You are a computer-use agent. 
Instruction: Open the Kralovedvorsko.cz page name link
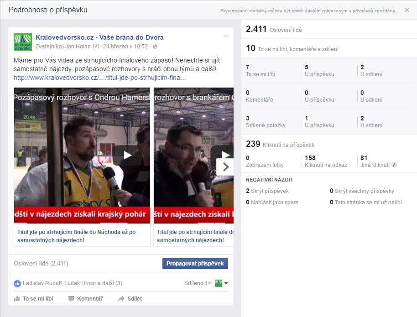point(99,37)
